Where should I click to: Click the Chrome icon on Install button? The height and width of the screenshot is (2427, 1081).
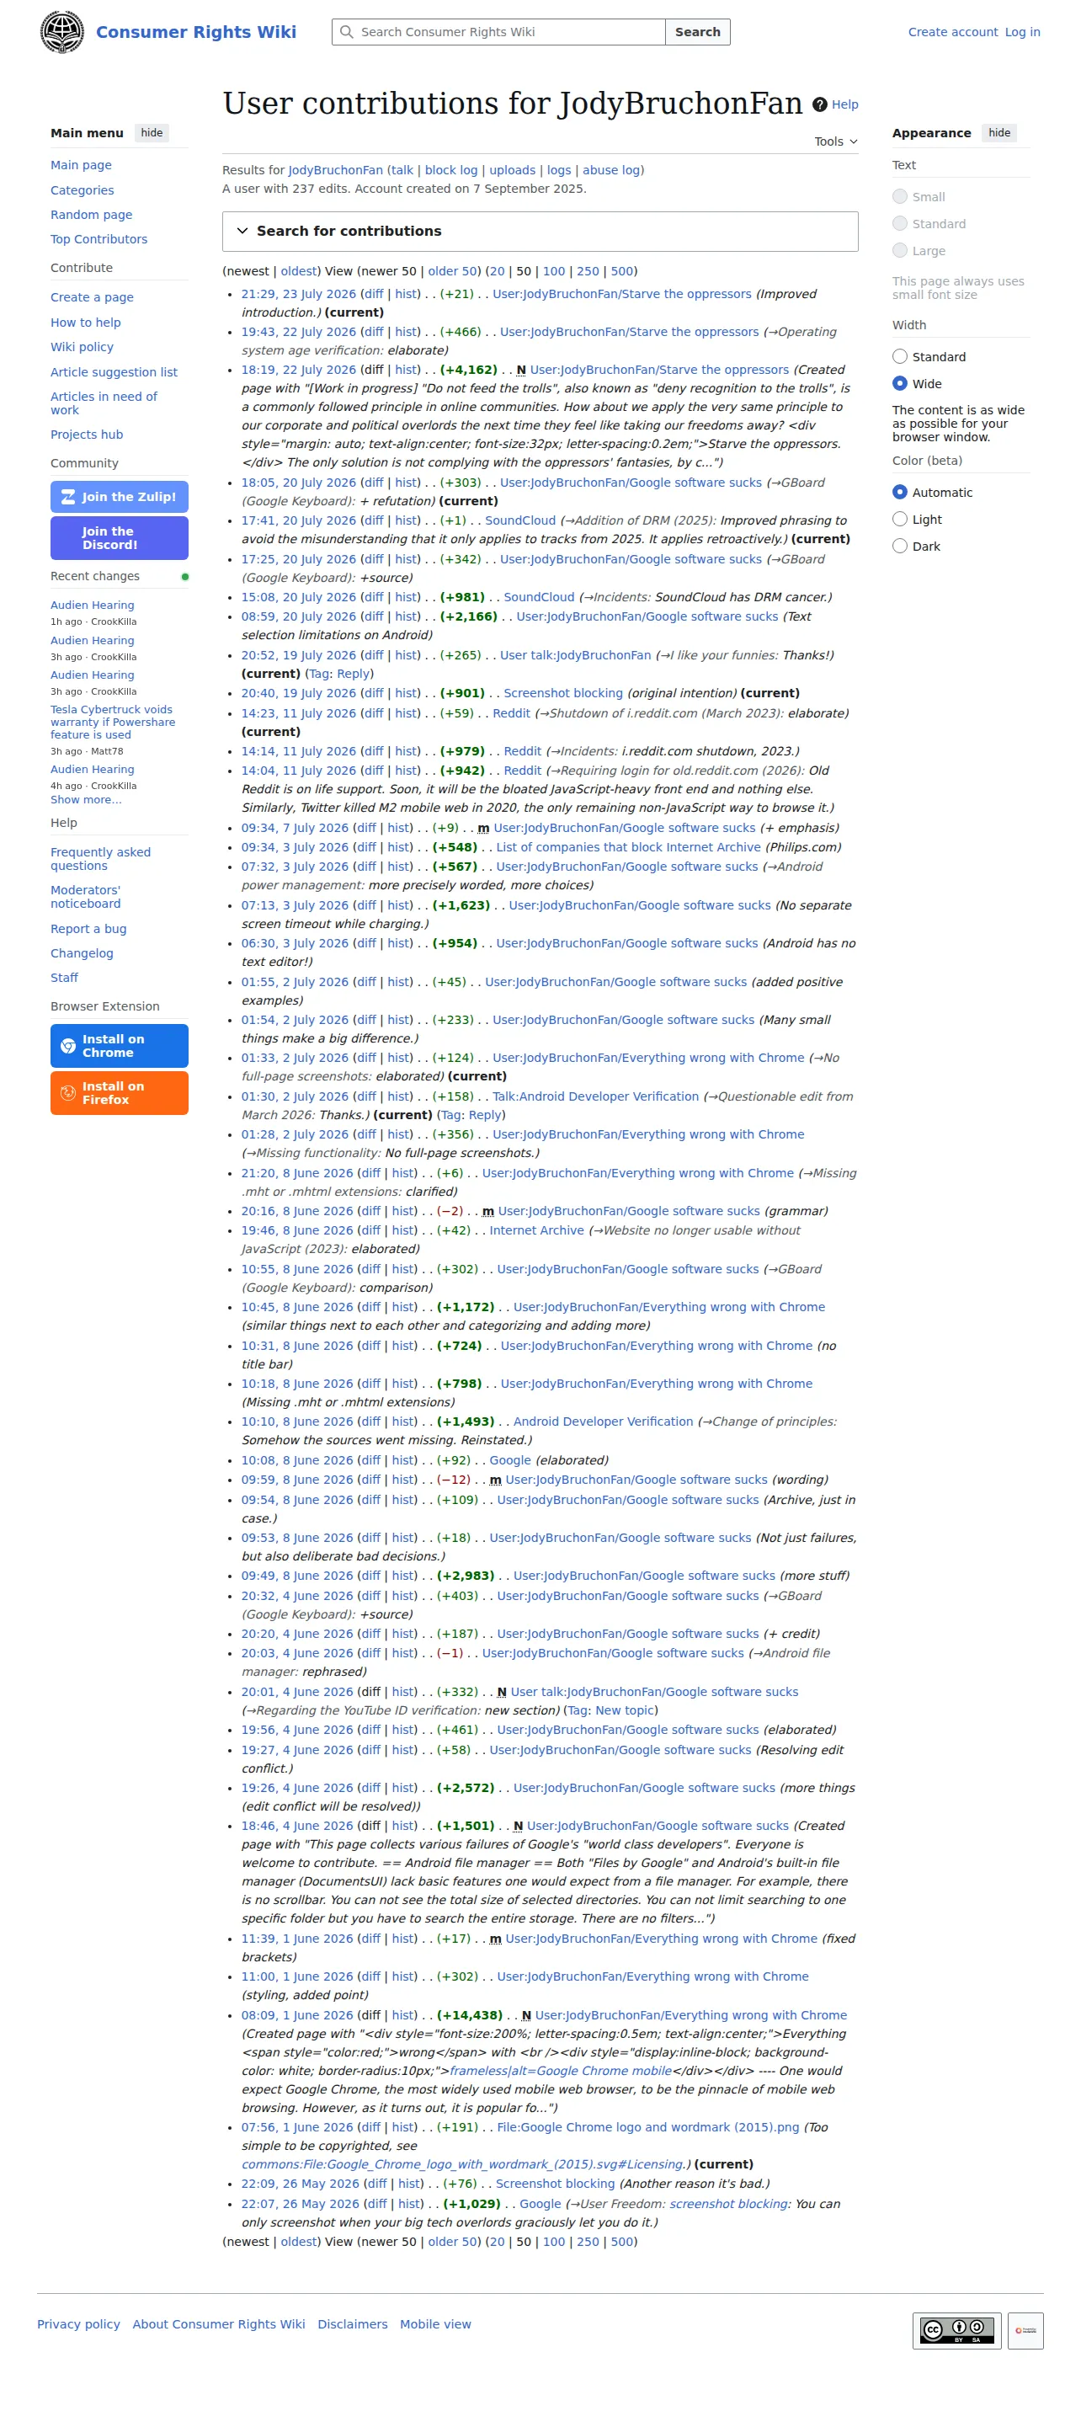[68, 1046]
